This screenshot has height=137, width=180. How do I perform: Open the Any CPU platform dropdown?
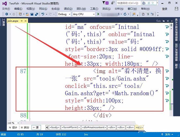tap(84, 14)
